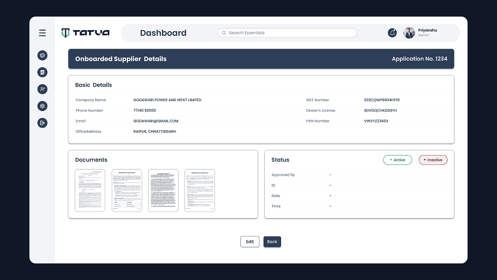Open the second sidebar icon with document symbol
Image resolution: width=497 pixels, height=280 pixels.
click(x=42, y=72)
